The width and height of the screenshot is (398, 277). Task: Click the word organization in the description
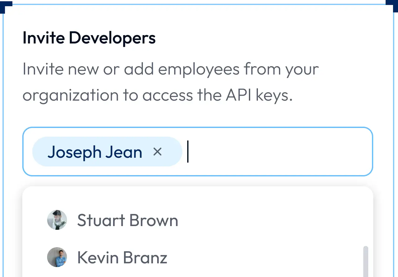[x=71, y=96]
